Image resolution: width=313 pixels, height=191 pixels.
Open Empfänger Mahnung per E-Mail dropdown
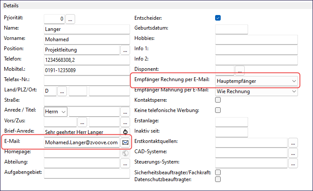click(x=256, y=91)
